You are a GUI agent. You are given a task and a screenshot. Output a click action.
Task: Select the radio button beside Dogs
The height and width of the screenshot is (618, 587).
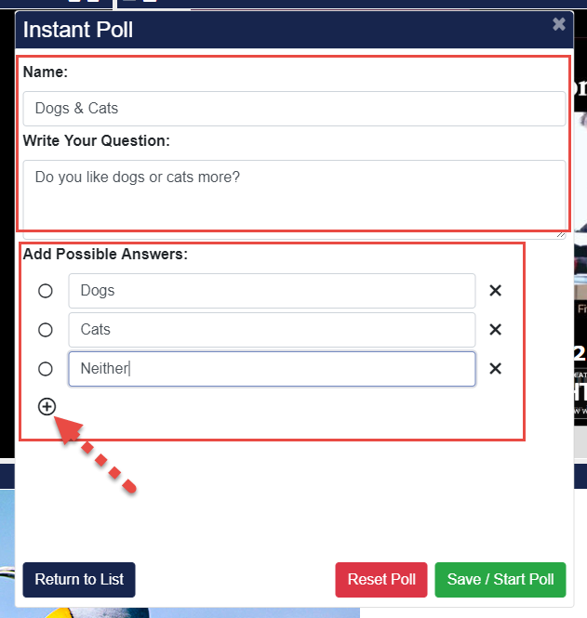click(x=46, y=291)
